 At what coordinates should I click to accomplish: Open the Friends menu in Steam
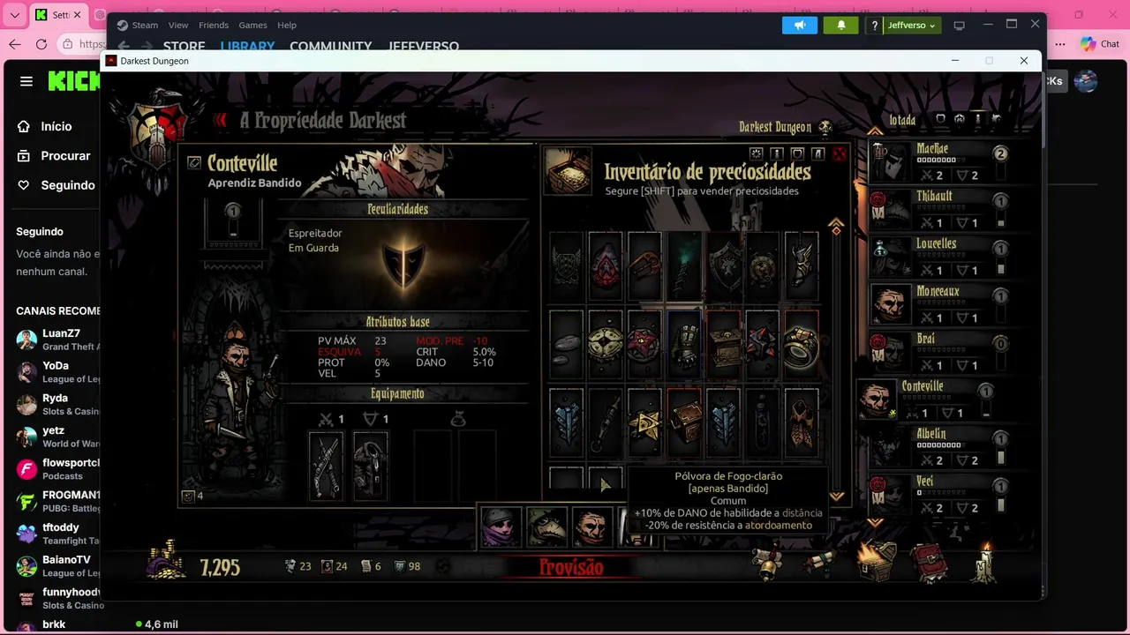[x=214, y=25]
